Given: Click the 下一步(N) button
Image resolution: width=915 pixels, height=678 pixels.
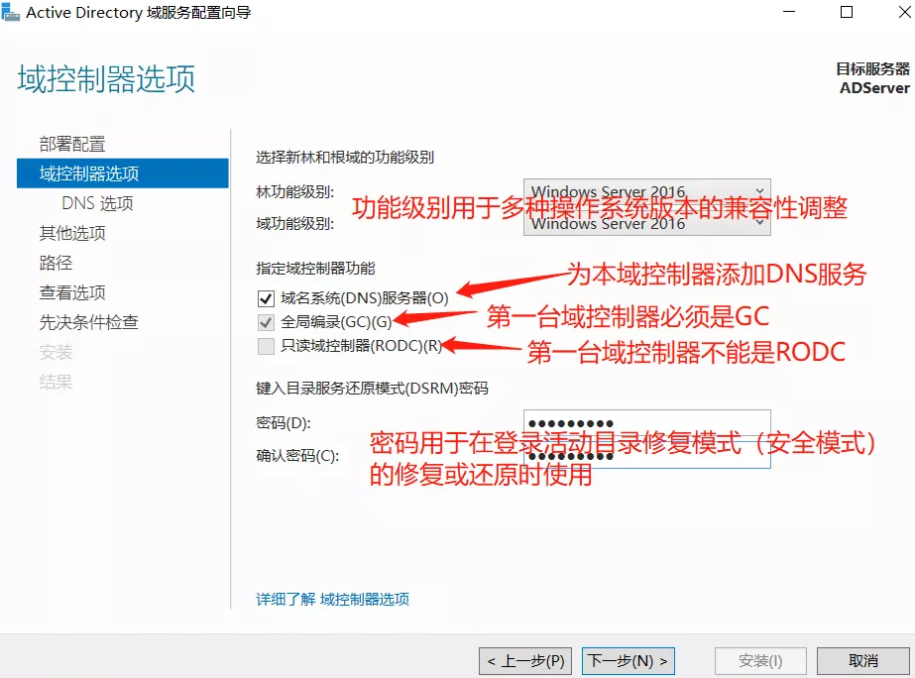Looking at the screenshot, I should coord(629,660).
